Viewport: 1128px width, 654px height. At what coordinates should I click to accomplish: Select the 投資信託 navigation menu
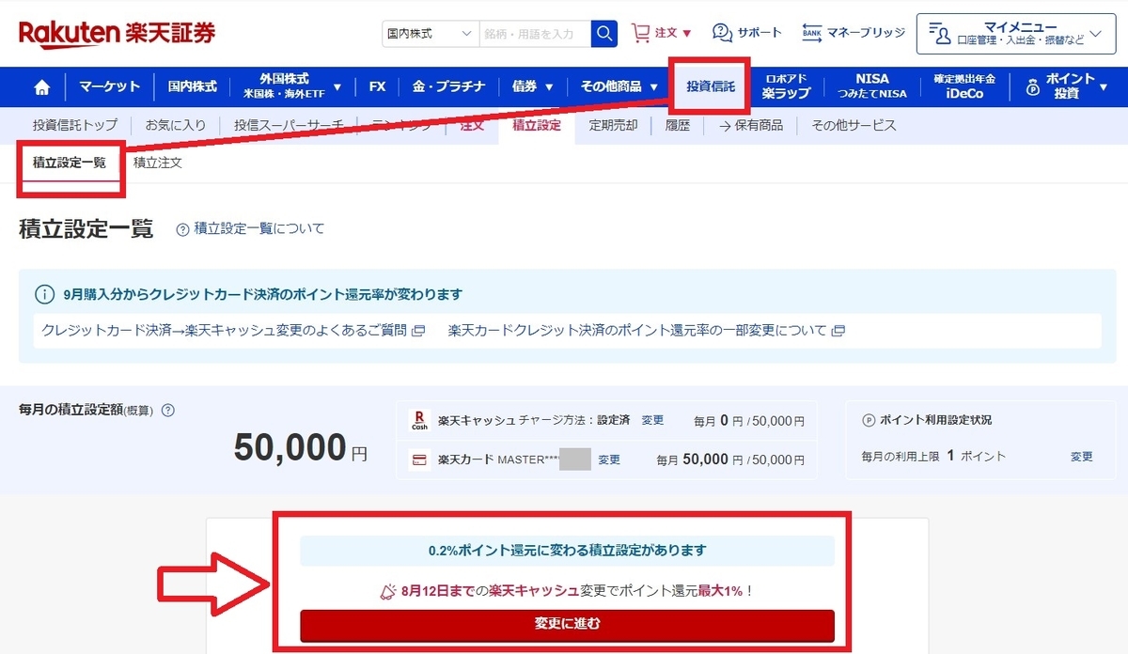pos(711,86)
